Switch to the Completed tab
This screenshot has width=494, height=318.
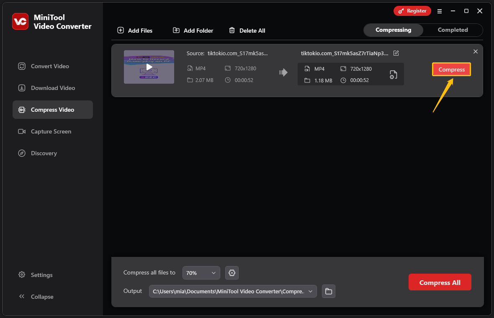(x=453, y=30)
